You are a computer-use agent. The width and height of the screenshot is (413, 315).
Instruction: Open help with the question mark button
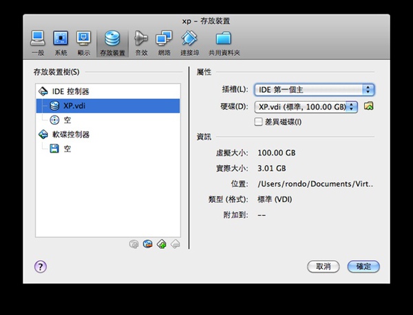coord(41,267)
